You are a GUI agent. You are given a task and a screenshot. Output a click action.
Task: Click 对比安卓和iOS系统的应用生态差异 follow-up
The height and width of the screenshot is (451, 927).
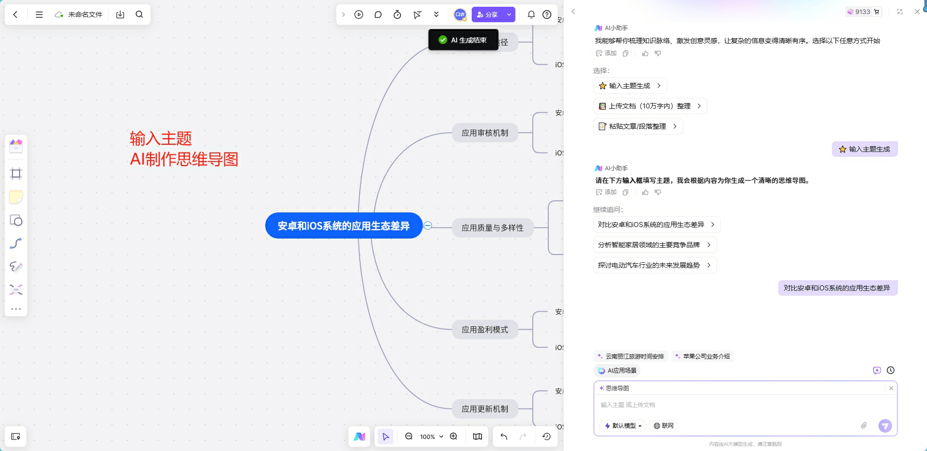point(655,225)
